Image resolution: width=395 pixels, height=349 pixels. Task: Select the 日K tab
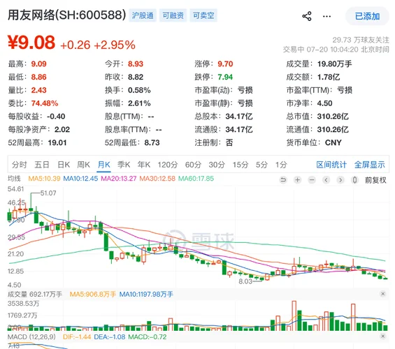click(64, 165)
